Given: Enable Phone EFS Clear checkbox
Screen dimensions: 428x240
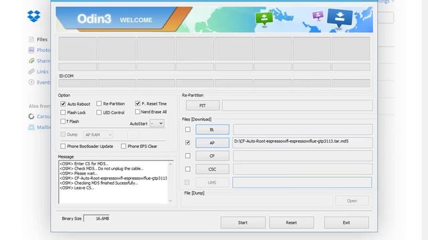Looking at the screenshot, I should click(x=124, y=146).
